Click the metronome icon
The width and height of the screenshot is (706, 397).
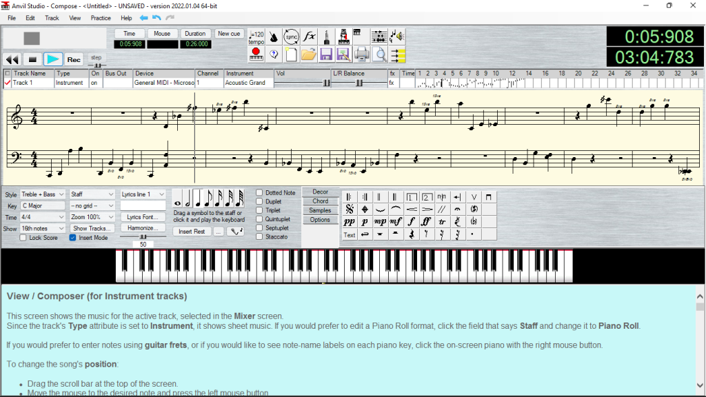273,36
